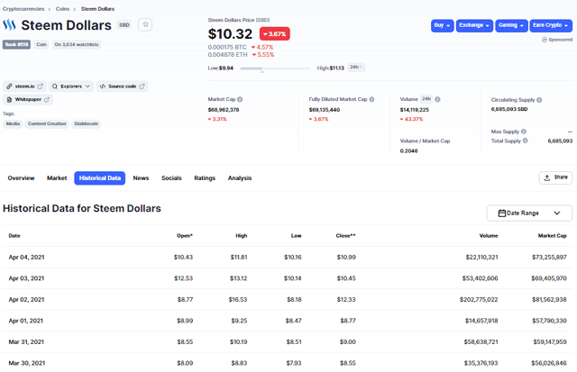Image resolution: width=577 pixels, height=372 pixels.
Task: Click the $202,775,022 volume value
Action: 479,300
